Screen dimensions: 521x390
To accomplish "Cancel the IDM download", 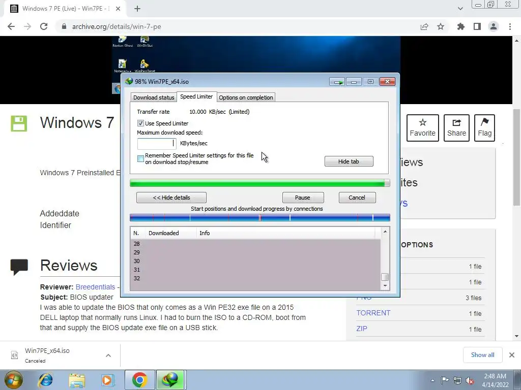I will 357,198.
